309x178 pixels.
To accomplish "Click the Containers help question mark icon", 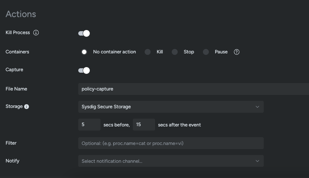I will (237, 52).
